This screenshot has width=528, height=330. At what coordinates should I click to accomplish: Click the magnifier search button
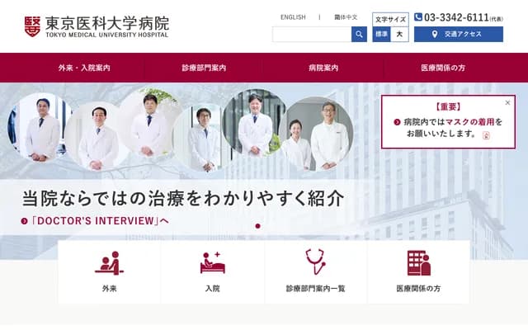(x=359, y=35)
